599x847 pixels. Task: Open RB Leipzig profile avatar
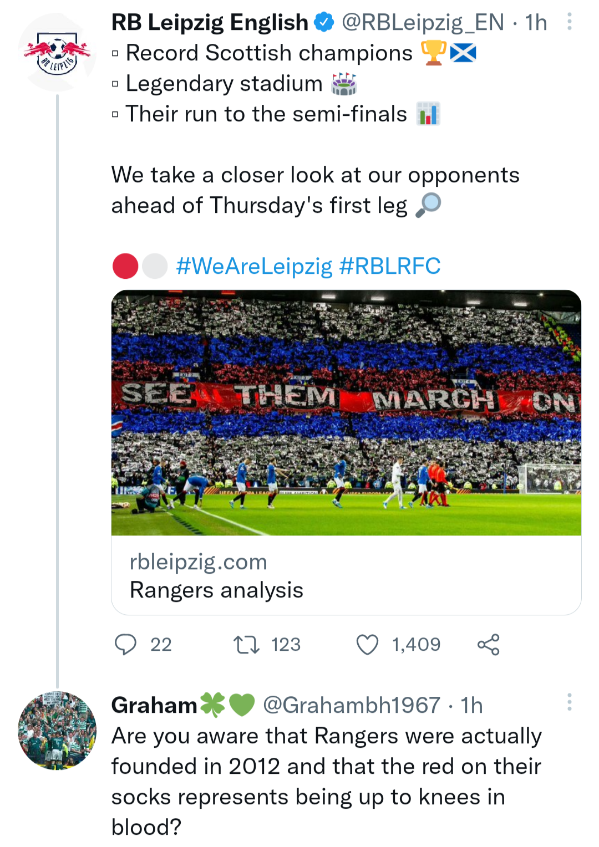click(57, 53)
